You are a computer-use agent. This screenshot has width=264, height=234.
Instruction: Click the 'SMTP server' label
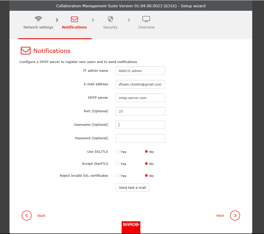click(x=98, y=97)
